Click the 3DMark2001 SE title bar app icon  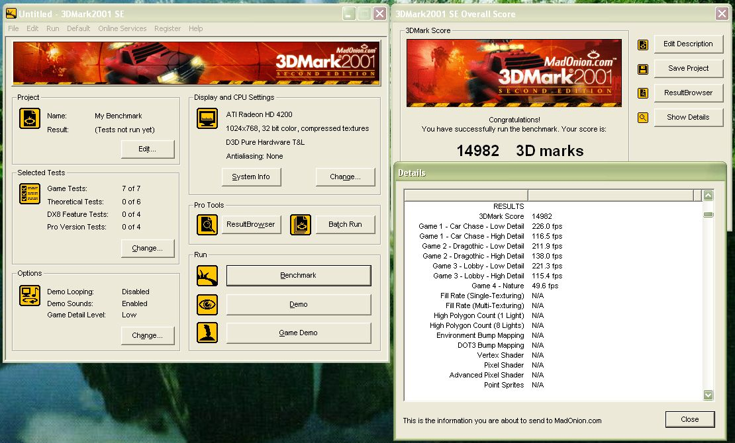click(11, 14)
